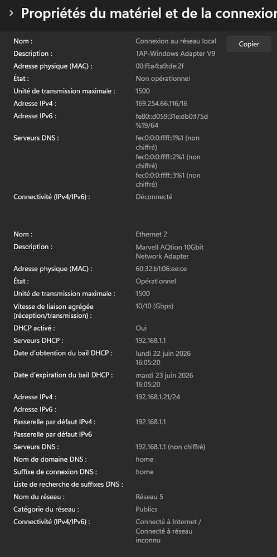Screen dimensions: 277x557
Task: Click the DNS server 192.168.1.1 (non chiffré)
Action: (x=170, y=447)
